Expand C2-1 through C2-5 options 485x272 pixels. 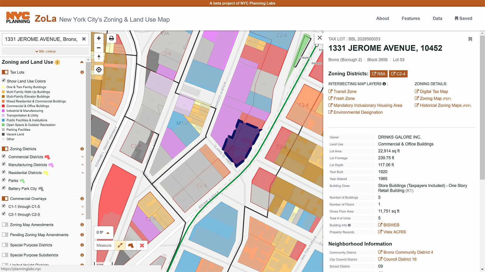coord(82,214)
